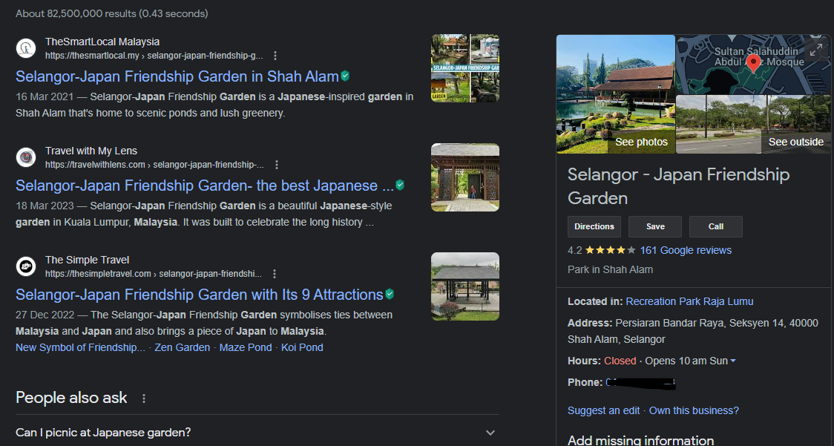Viewport: 834px width, 446px height.
Task: Open Recreation Park Raja Lumu link
Action: [x=689, y=301]
